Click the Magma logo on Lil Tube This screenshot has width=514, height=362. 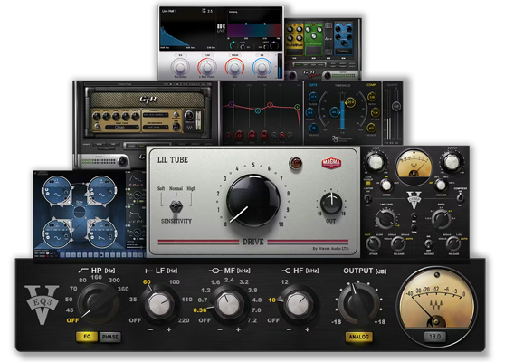331,163
